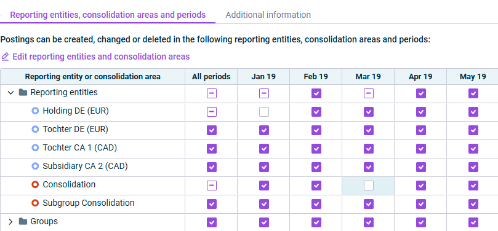This screenshot has width=498, height=231.
Task: Click the Subsidiary CA 2 (CAD) entity icon
Action: 35,166
